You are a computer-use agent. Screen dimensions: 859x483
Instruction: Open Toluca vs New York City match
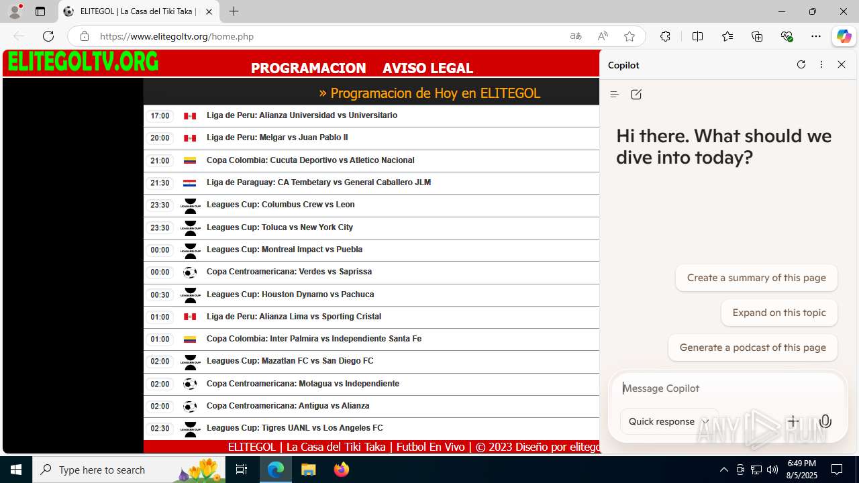280,227
